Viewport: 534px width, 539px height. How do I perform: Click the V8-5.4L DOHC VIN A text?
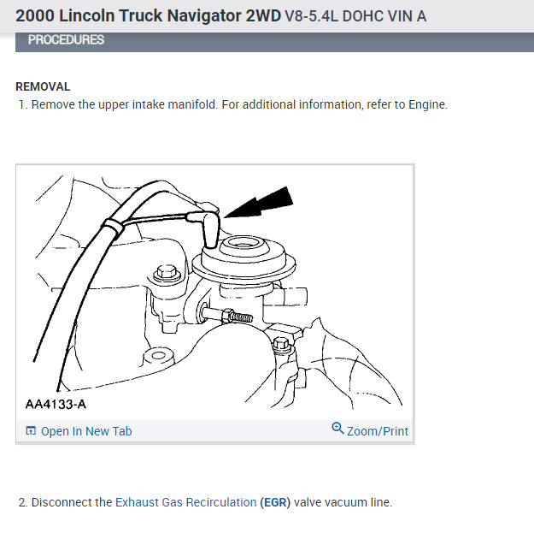pyautogui.click(x=355, y=16)
